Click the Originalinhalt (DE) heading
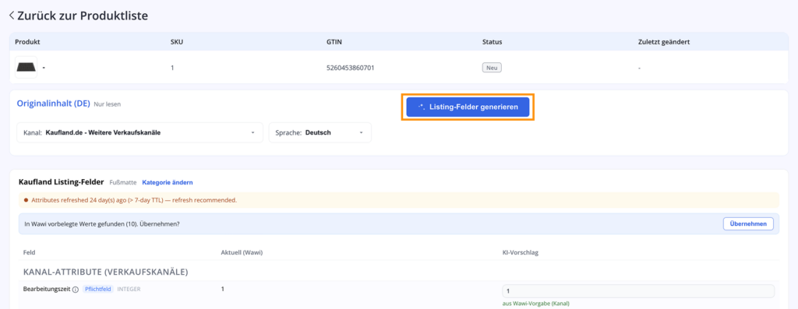 [x=54, y=104]
